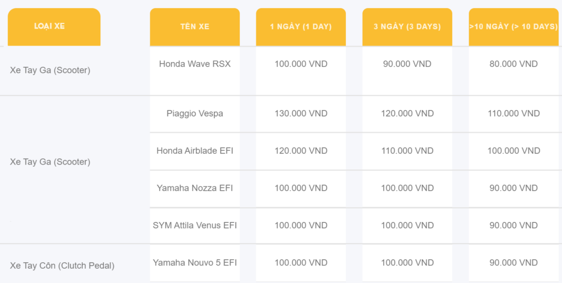This screenshot has height=283, width=562.
Task: Click Honda Wave RSX 100.000 VND one-day price
Action: coord(301,64)
